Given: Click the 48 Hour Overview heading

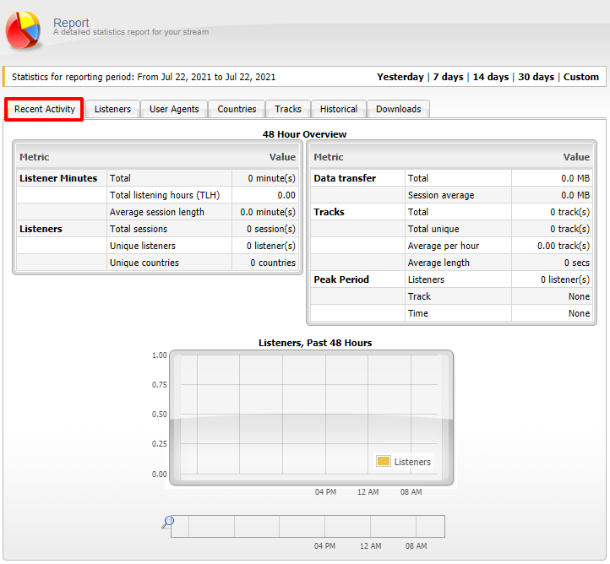Looking at the screenshot, I should pos(304,134).
